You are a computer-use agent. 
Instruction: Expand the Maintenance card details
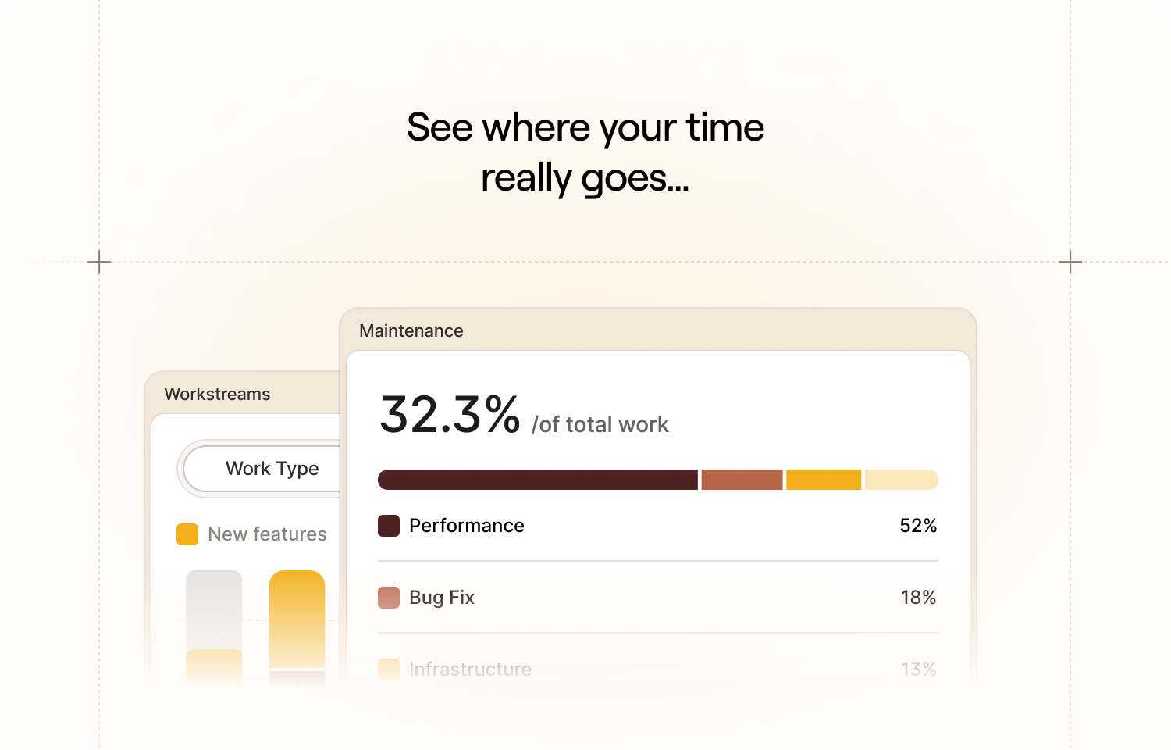[411, 330]
